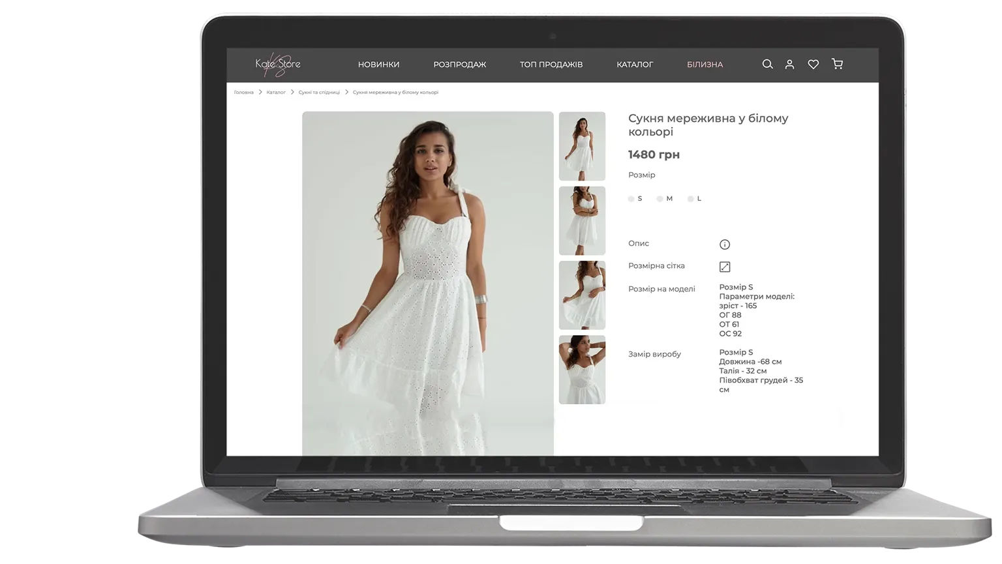Open the wishlist heart icon
Viewport: 1002px width, 564px height.
813,64
